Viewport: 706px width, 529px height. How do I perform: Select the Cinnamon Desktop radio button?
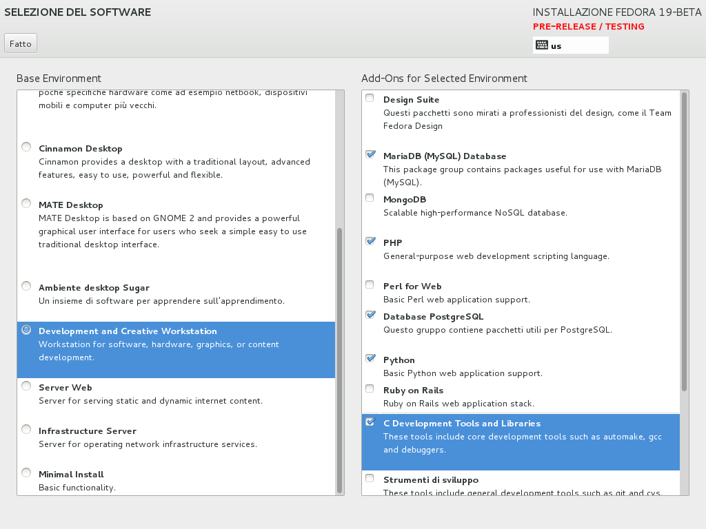click(x=27, y=147)
